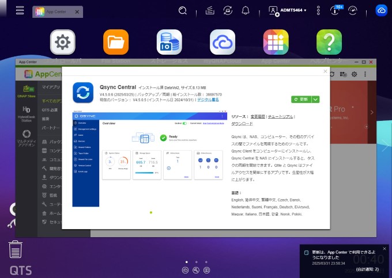Open Storage & Snapshots desktop icon
The image size is (392, 278).
169,42
